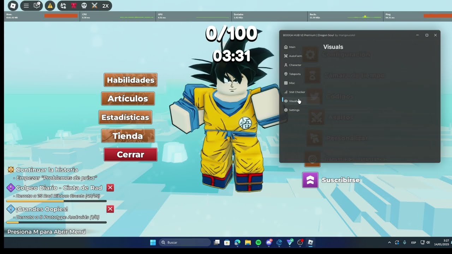Click the Continuar la historia quest icon

pos(11,170)
